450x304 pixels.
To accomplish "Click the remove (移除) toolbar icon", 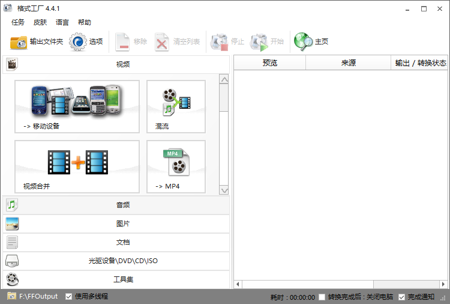I will tap(123, 42).
